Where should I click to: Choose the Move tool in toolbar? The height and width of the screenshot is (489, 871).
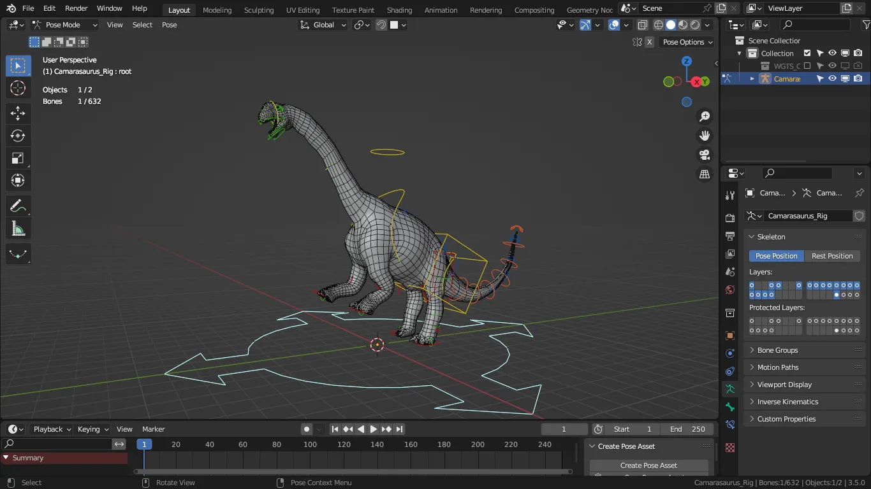point(18,113)
